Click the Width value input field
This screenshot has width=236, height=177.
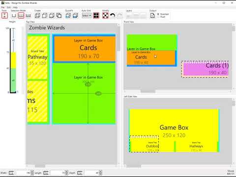(23, 173)
